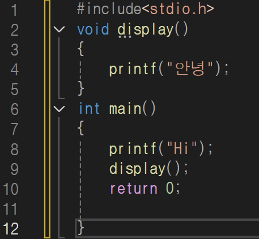Click the <stdio.h> header name
259x239 pixels.
point(178,9)
